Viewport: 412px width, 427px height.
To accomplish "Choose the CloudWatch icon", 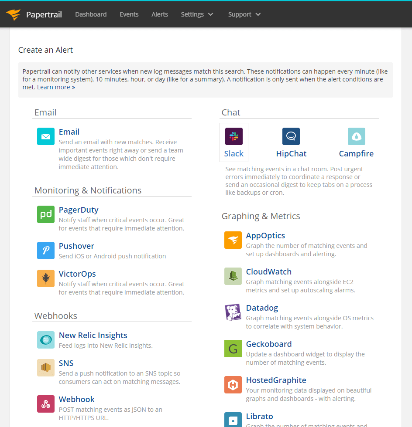I will [x=233, y=276].
